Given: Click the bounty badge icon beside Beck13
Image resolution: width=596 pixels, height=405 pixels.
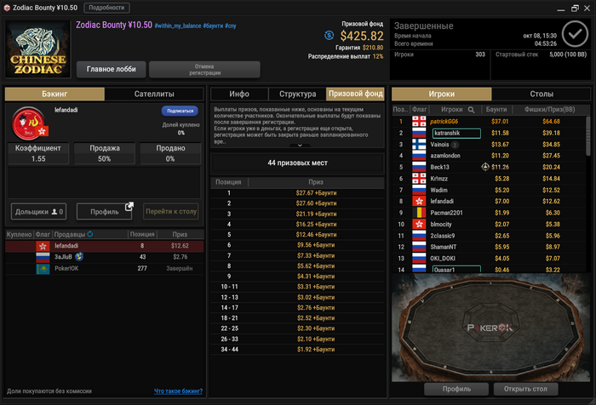Looking at the screenshot, I should click(485, 167).
